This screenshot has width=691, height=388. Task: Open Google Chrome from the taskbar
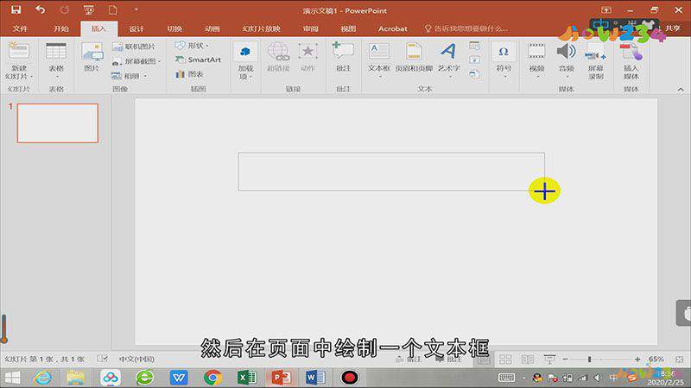tap(212, 378)
